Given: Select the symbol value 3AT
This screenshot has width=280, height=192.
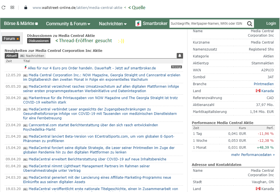Looking at the screenshot, I should pyautogui.click(x=271, y=77).
